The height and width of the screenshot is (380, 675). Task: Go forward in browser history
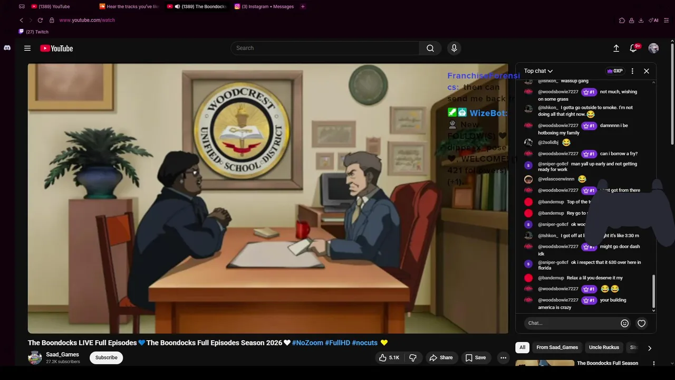[31, 20]
